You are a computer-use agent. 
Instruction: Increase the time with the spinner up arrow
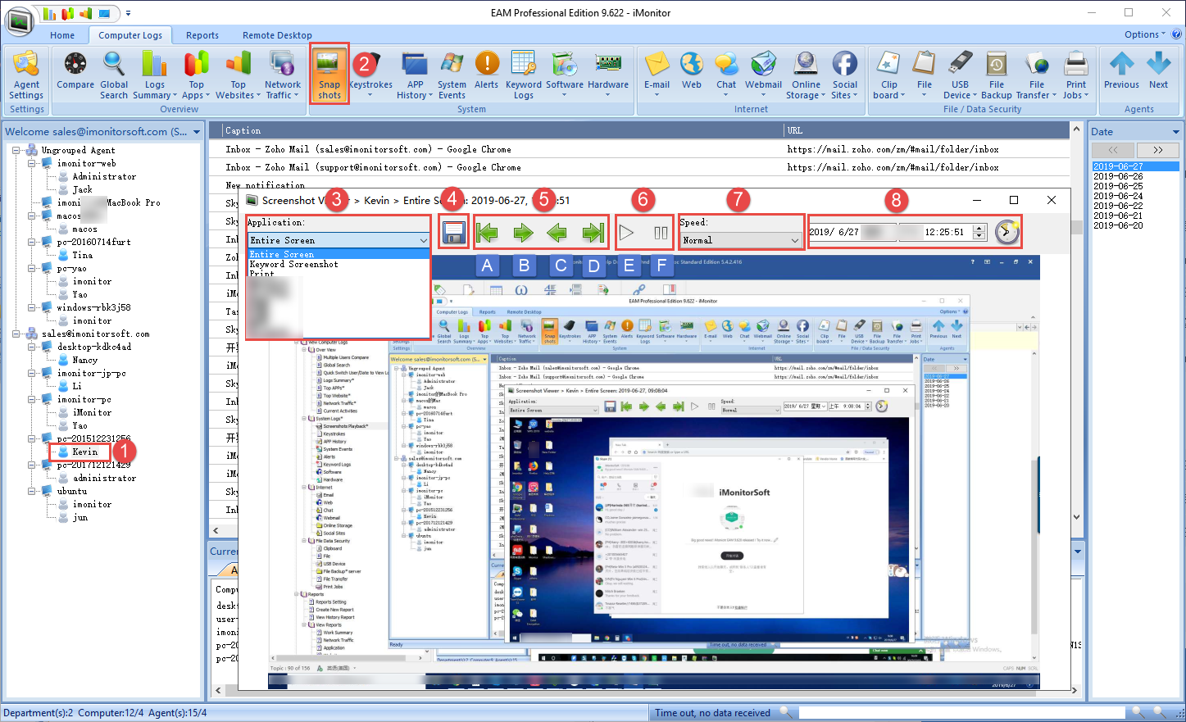point(979,228)
